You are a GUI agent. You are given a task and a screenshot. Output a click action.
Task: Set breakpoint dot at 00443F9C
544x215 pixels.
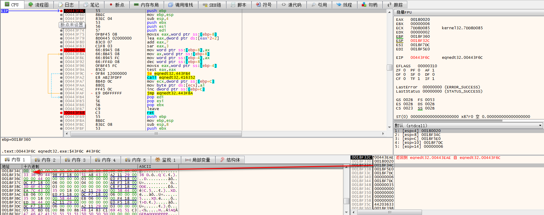(61, 74)
